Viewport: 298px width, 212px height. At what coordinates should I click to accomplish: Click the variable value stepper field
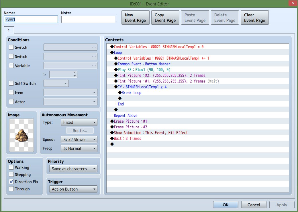(63, 74)
